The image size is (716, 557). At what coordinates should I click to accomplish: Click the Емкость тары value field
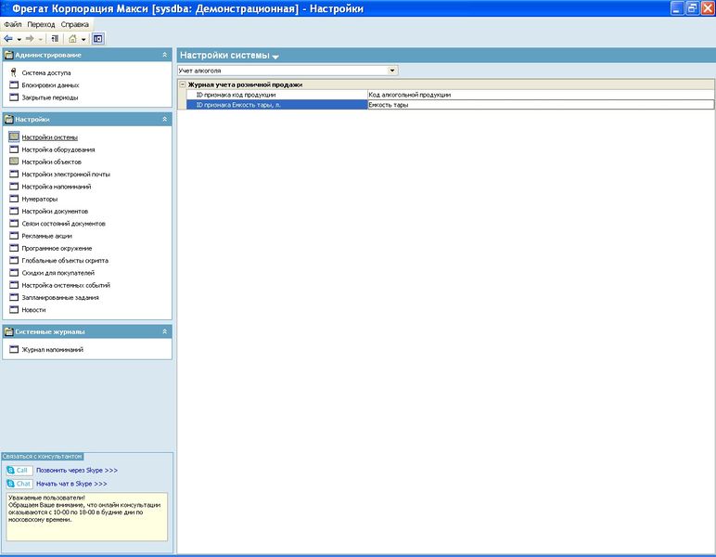pos(541,105)
